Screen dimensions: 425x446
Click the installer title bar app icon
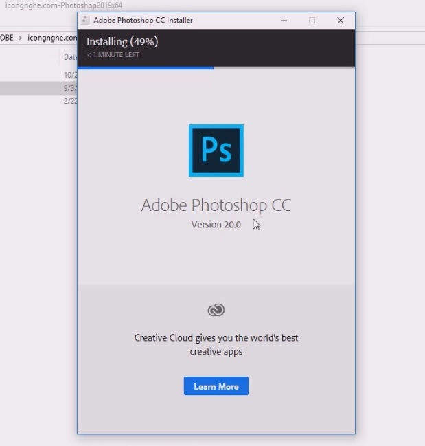85,21
